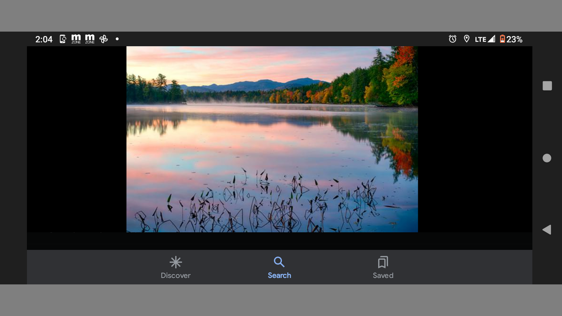562x316 pixels.
Task: Tap the phone screen notification icon
Action: pos(63,39)
